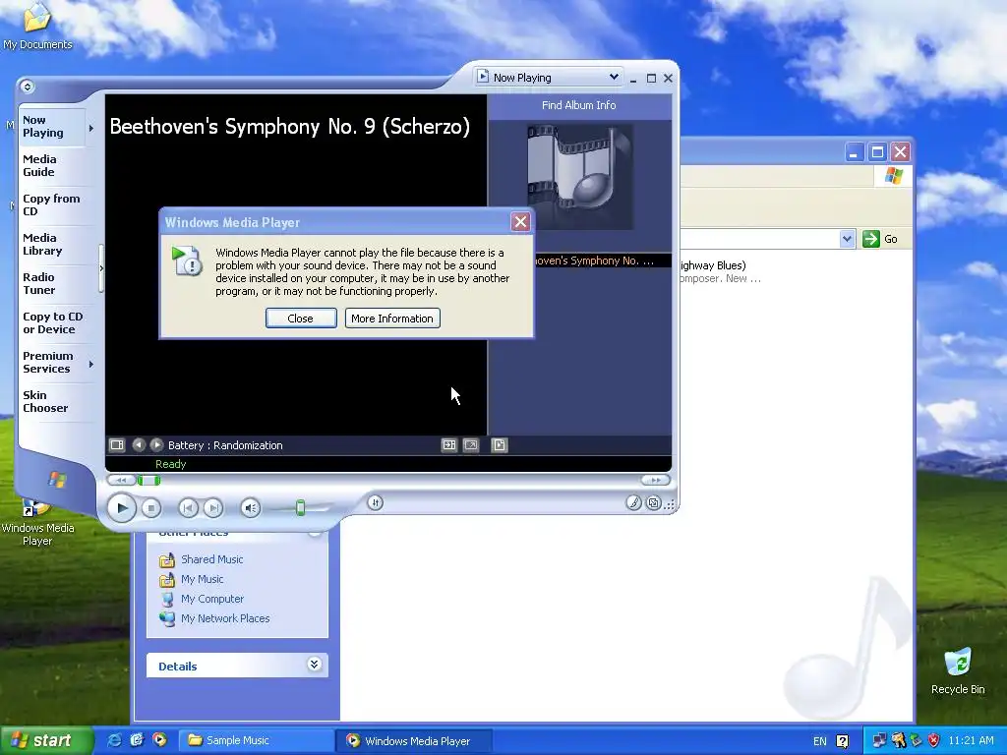Click the Rewind button on the seek bar
1007x755 pixels.
click(x=121, y=480)
